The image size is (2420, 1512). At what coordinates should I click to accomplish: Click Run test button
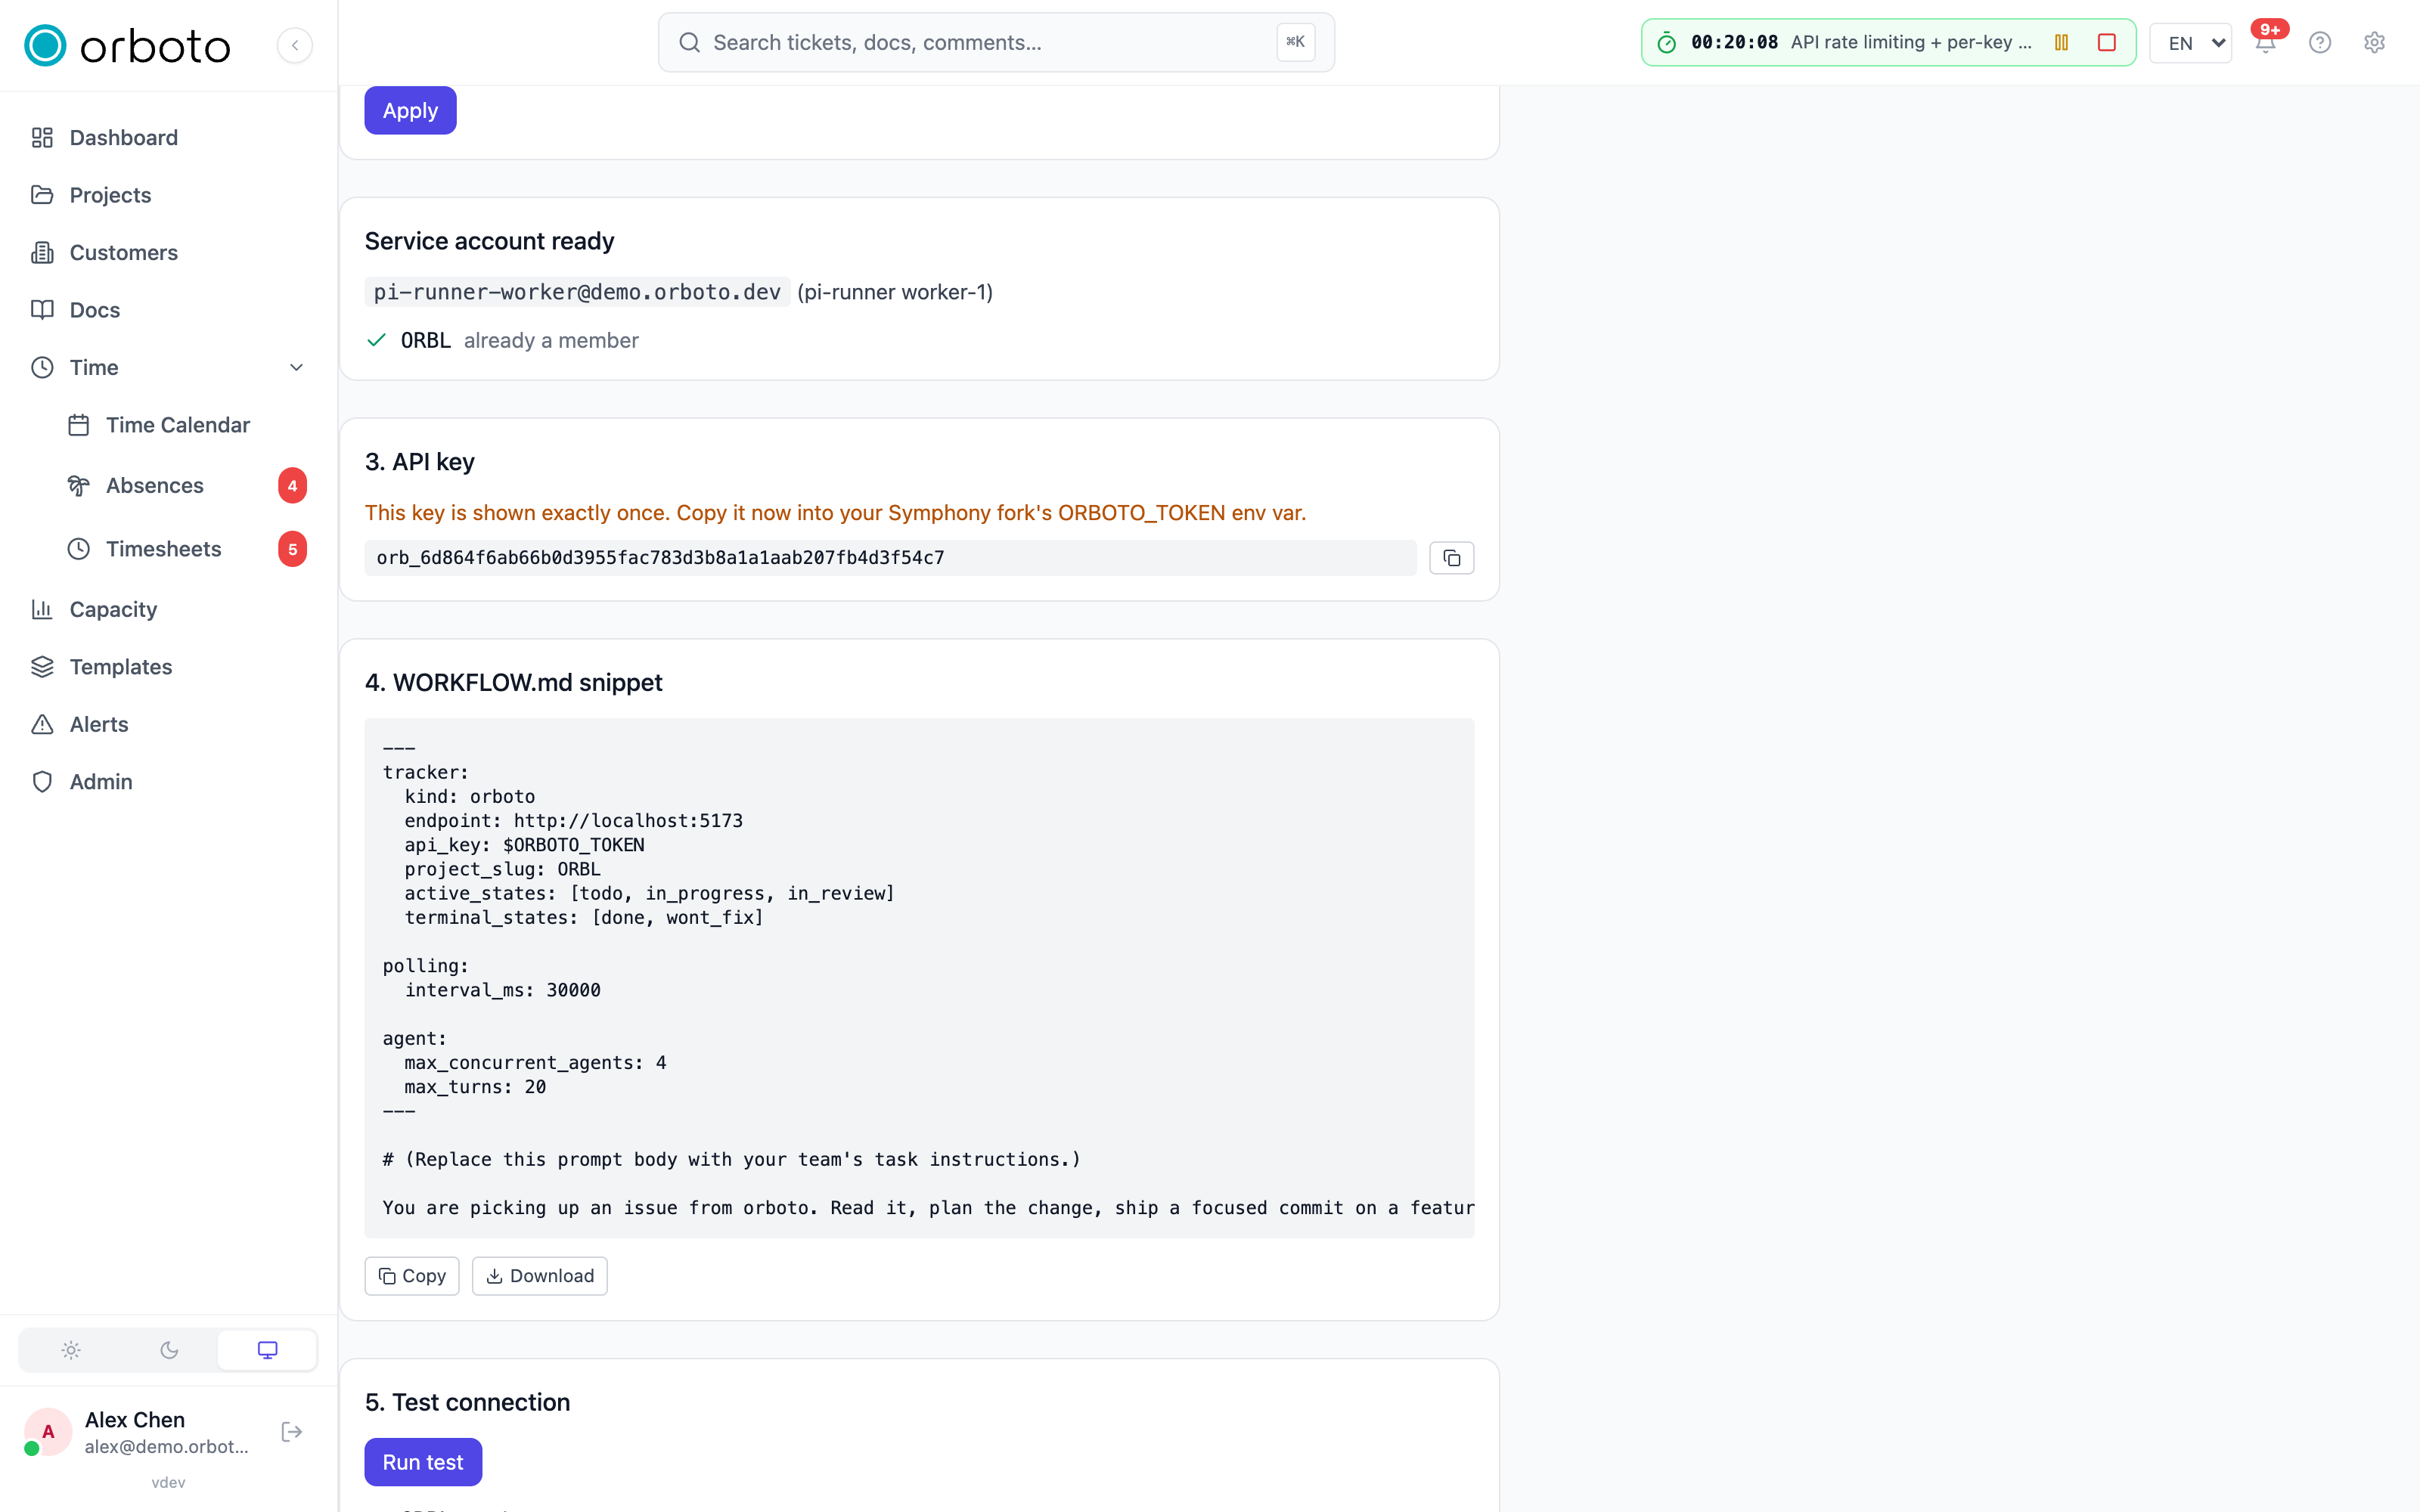tap(423, 1462)
